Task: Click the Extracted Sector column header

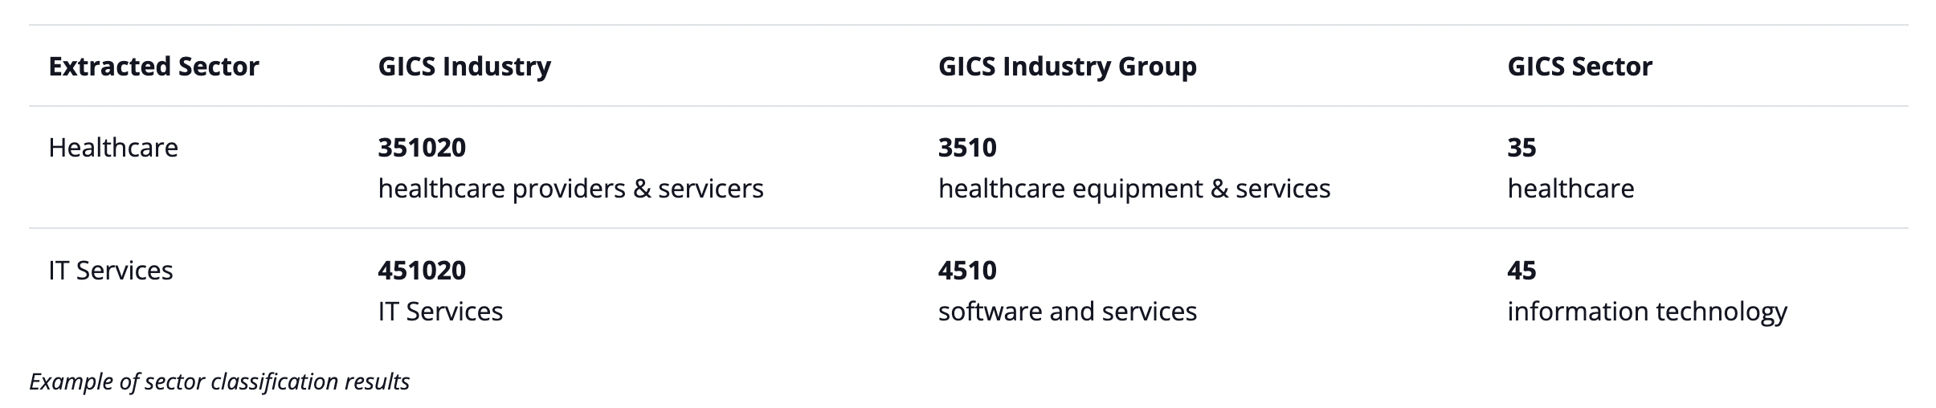Action: [153, 66]
